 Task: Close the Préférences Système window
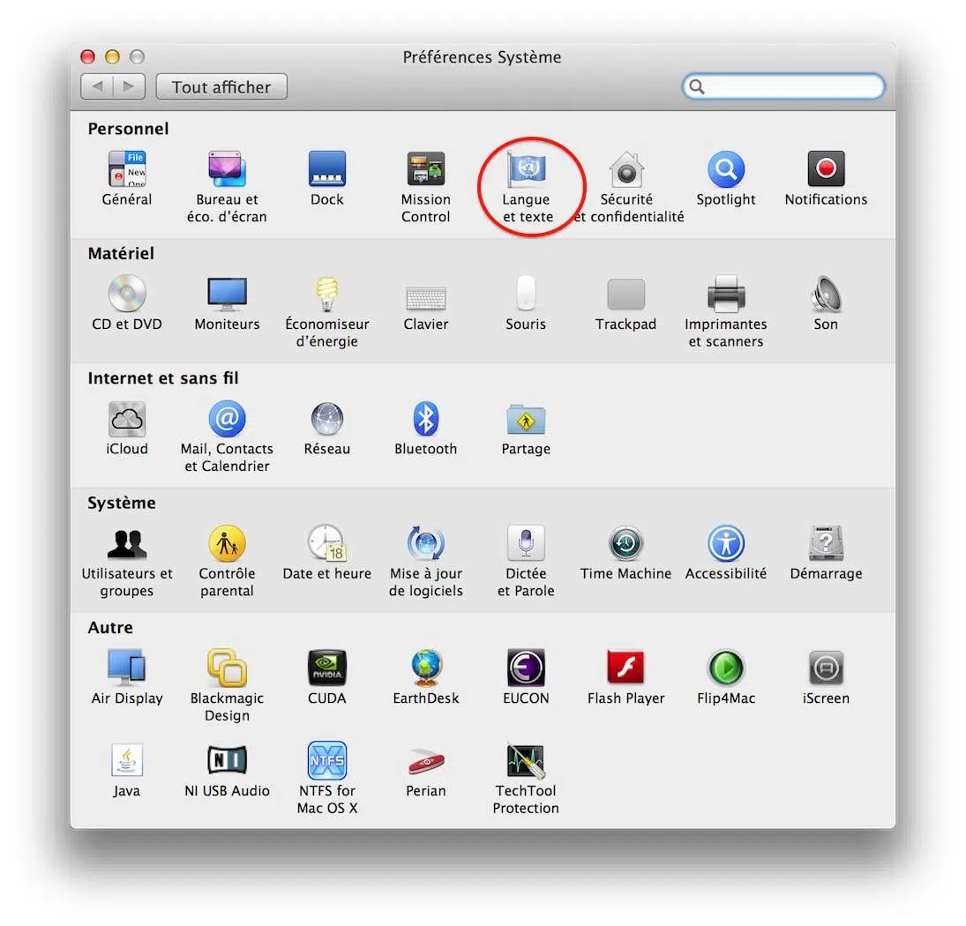coord(88,57)
